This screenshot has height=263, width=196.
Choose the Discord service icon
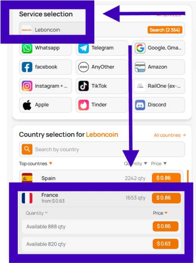coord(140,105)
